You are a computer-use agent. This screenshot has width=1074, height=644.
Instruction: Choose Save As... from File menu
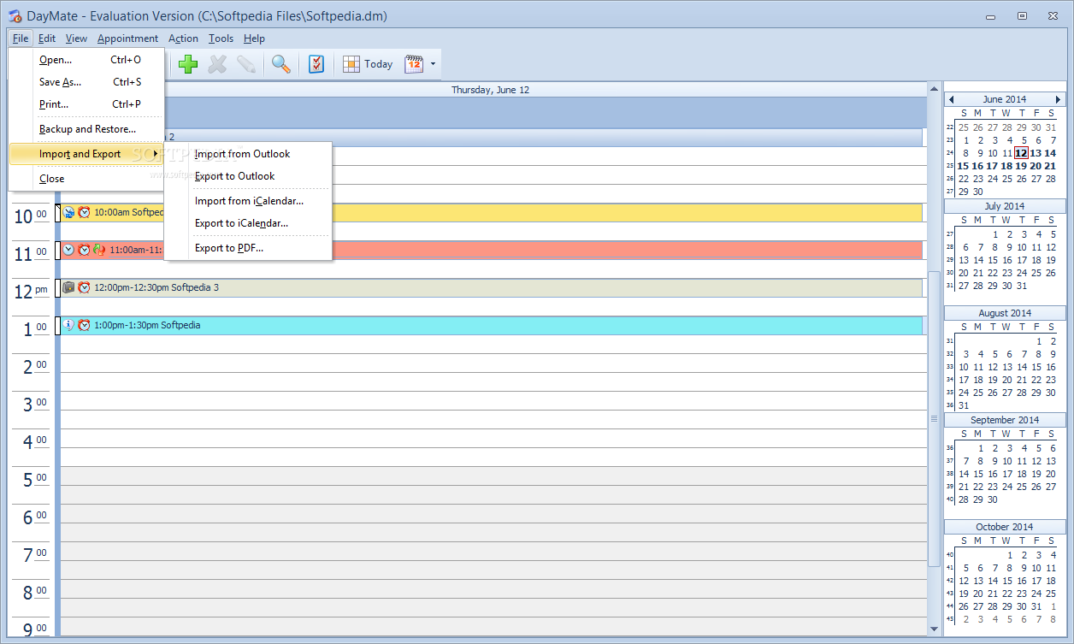pos(86,82)
